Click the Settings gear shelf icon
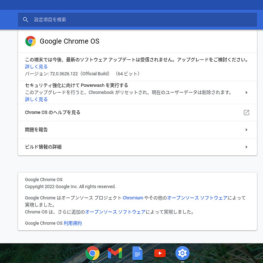263x263 pixels. 182,253
